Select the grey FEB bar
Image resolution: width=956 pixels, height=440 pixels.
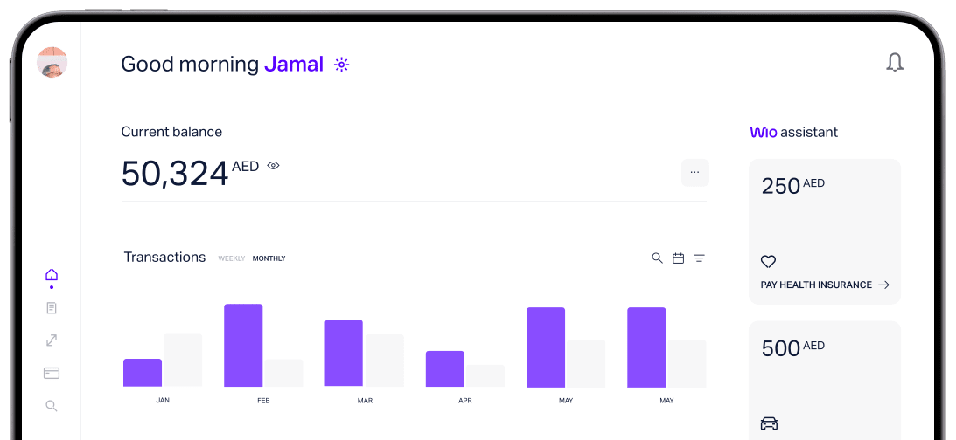[283, 373]
